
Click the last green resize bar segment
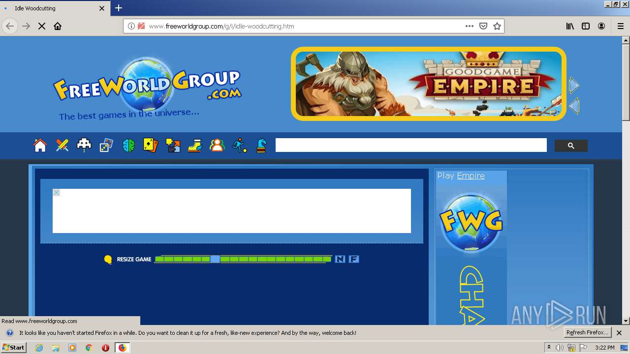[327, 259]
